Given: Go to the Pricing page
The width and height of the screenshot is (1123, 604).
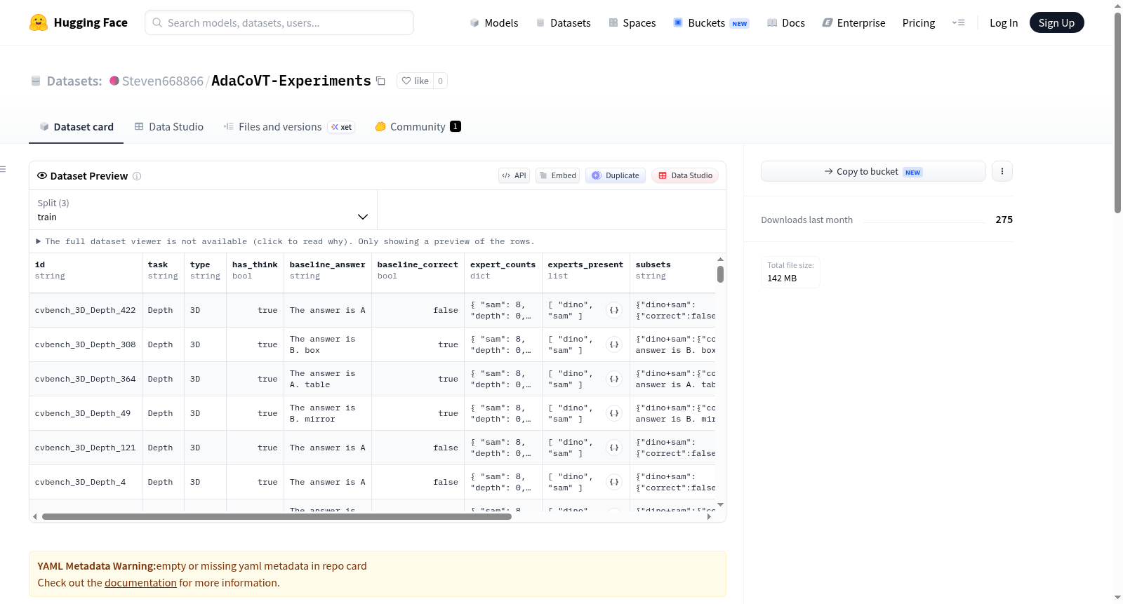Looking at the screenshot, I should click(919, 22).
